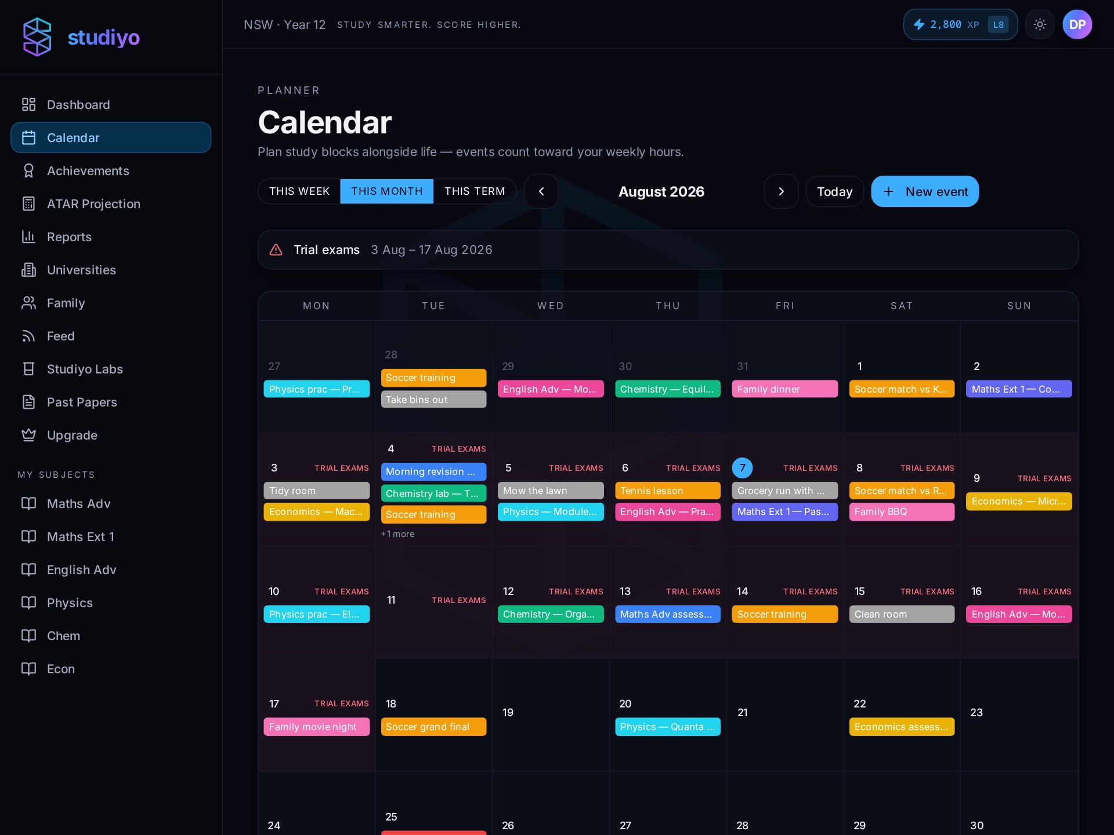Screen dimensions: 1114x835
Task: Click the Maths Ext 1 book icon
Action: (28, 536)
